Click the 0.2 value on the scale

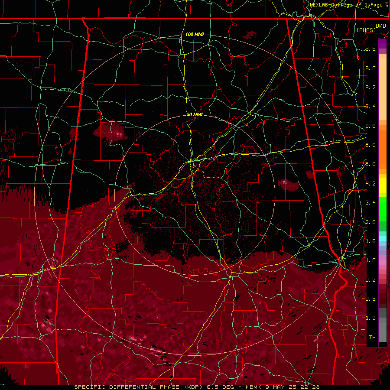click(x=370, y=279)
